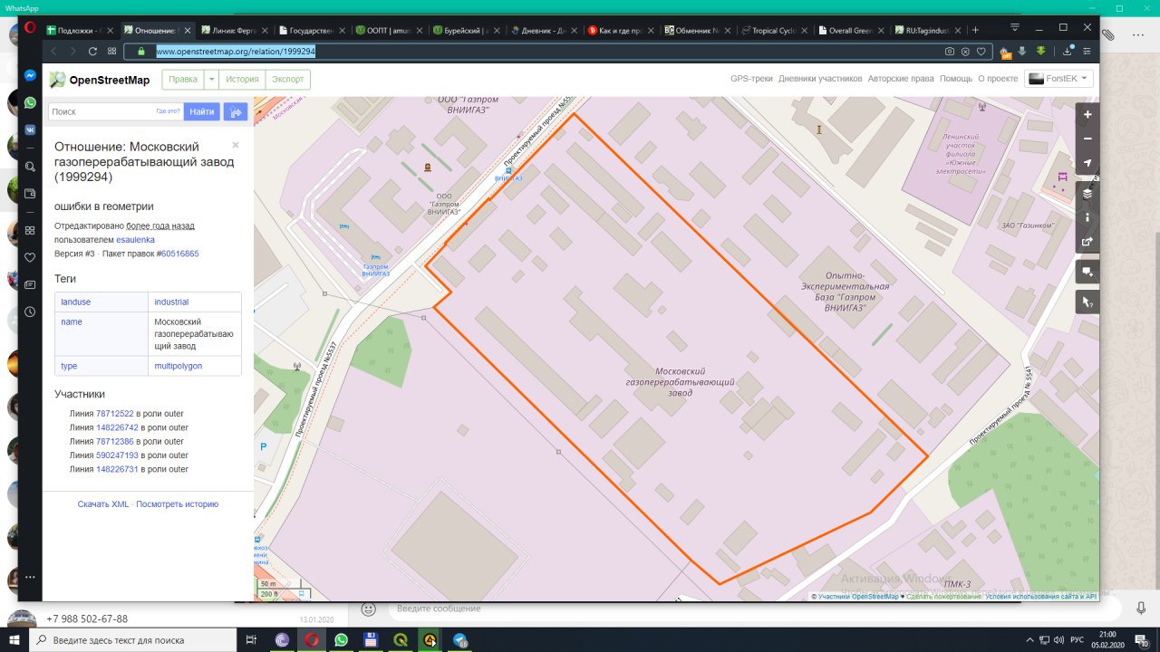1160x652 pixels.
Task: Open the ForstEK user menu
Action: (1058, 79)
